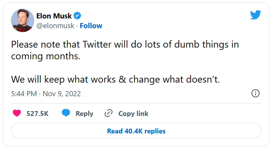Select the Copy link text
Screen dimensions: 272x149
pos(133,114)
